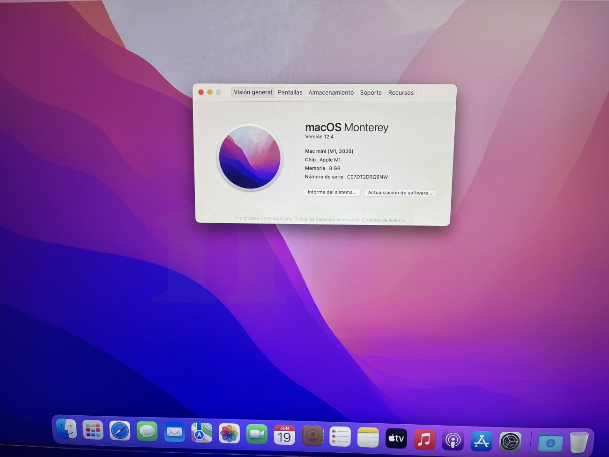
Task: Open Contacts app in the dock
Action: click(312, 436)
